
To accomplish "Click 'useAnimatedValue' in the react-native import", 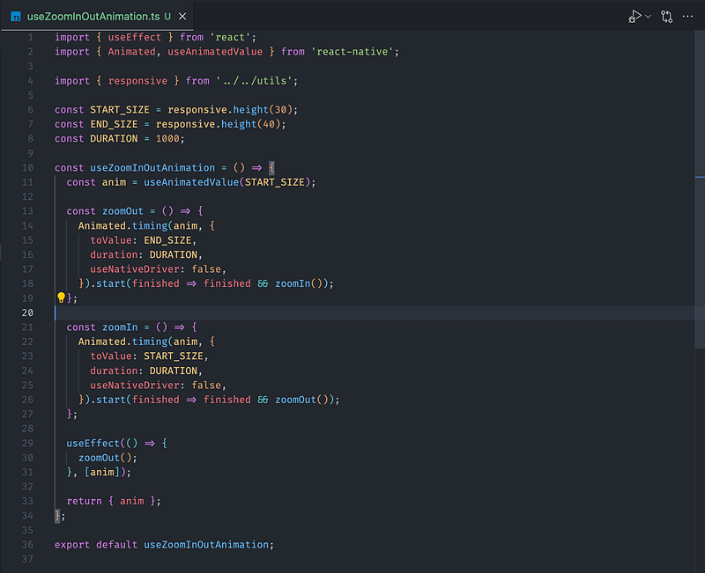I will pos(215,52).
